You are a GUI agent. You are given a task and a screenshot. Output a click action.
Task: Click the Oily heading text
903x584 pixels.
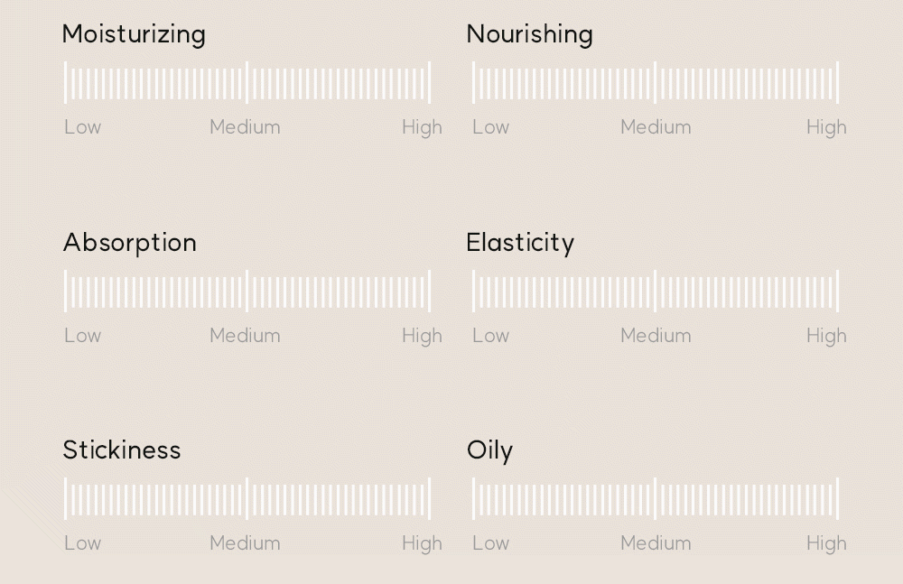point(489,450)
